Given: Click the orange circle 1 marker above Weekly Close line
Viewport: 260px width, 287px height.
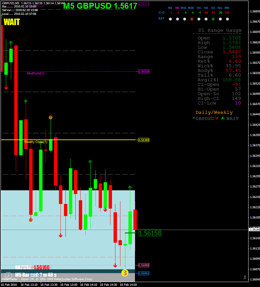Looking at the screenshot, I should click(x=51, y=117).
